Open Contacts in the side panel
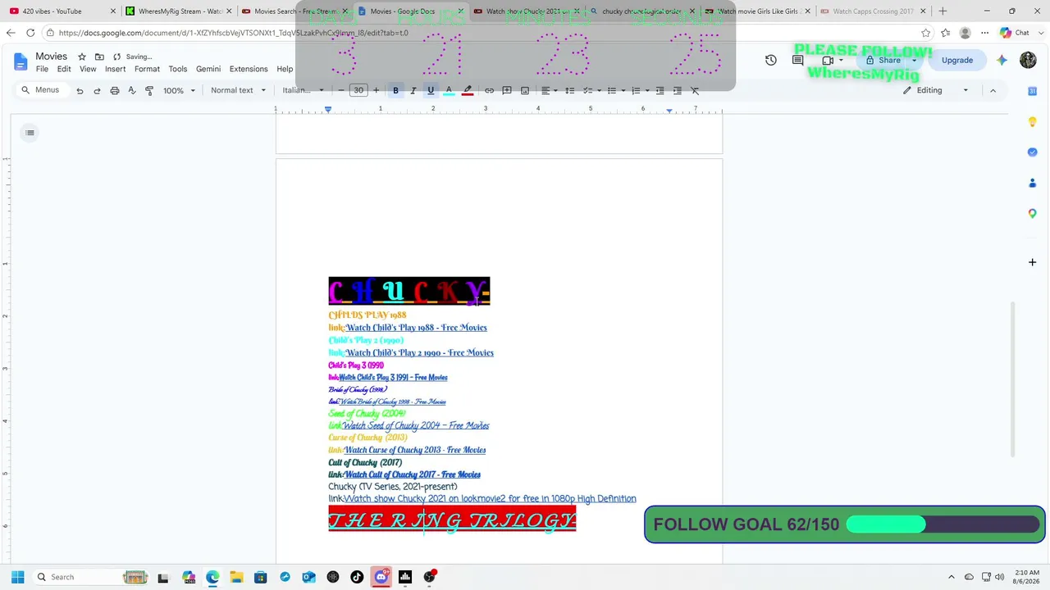 pos(1033,183)
